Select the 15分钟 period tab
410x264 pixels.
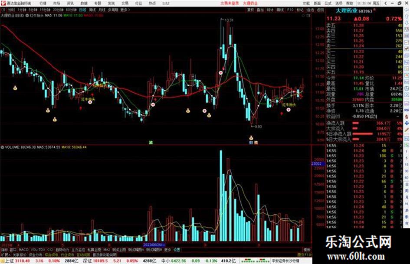(45, 10)
